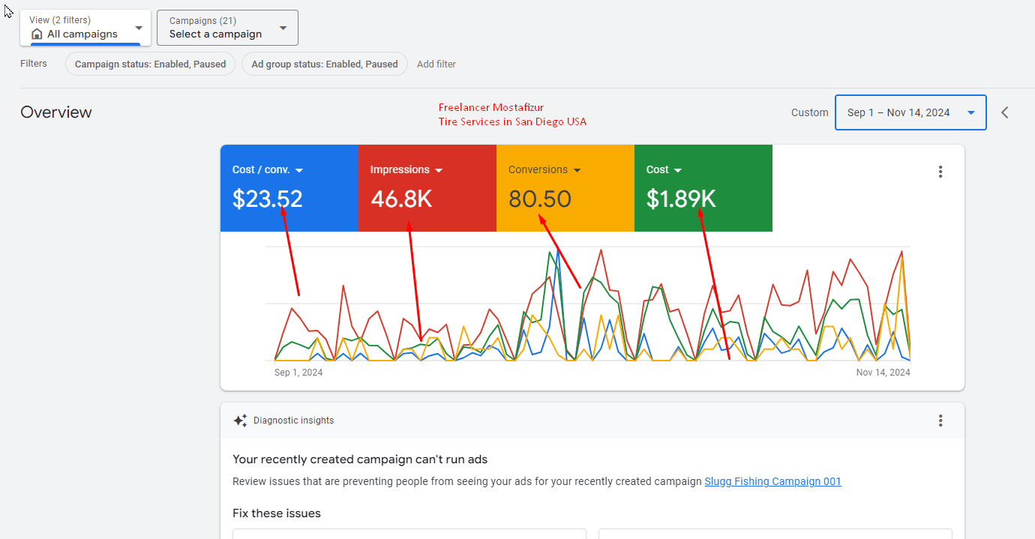Open the Diagnostic insights three-dot menu

pos(940,421)
